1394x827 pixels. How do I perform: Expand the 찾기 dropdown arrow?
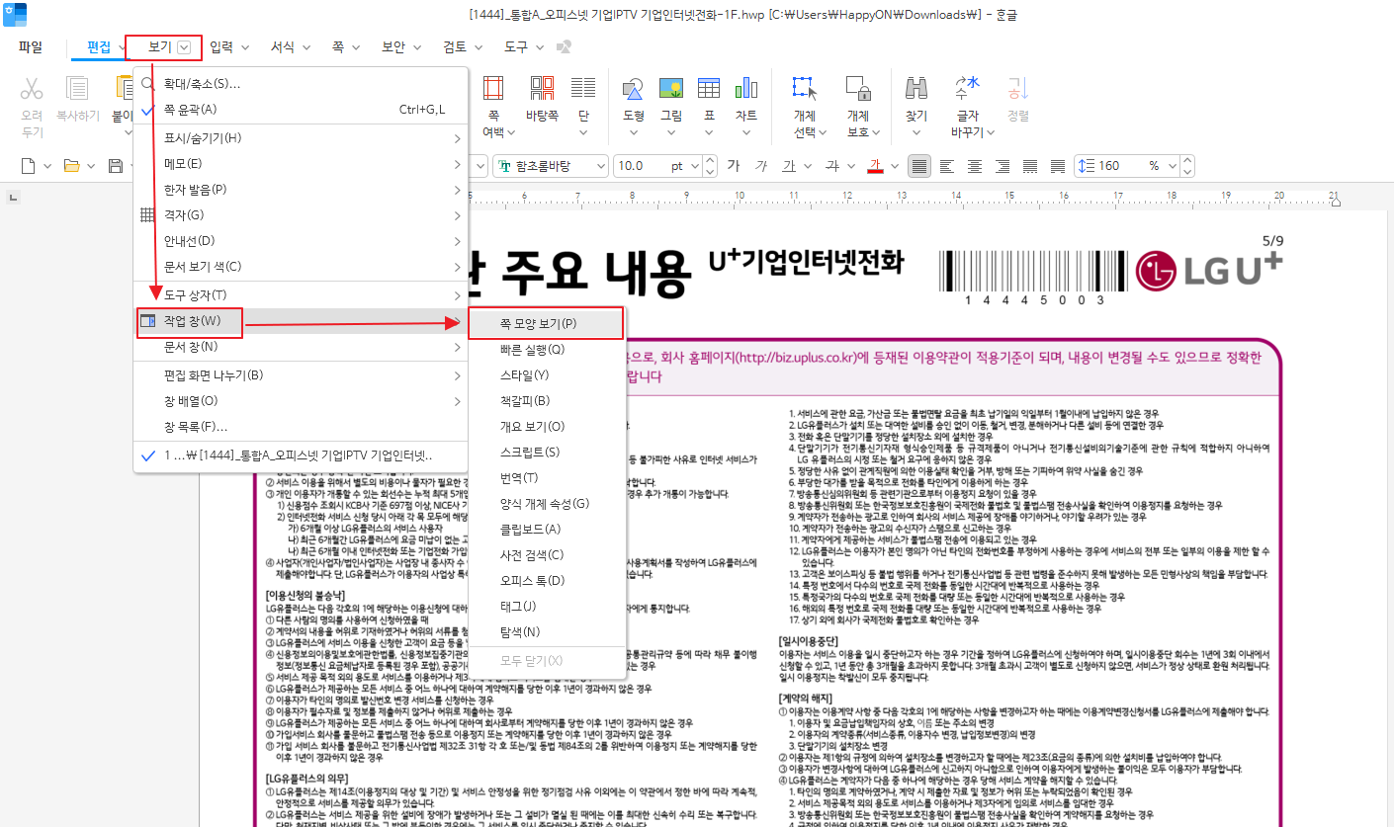916,131
